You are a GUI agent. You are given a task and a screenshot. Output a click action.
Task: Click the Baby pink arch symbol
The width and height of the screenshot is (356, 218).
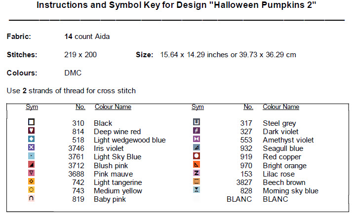(x=32, y=198)
